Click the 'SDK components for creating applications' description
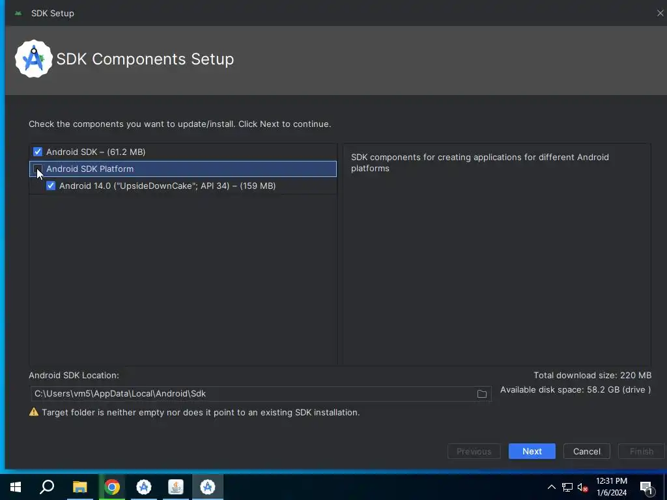667x500 pixels. (480, 162)
